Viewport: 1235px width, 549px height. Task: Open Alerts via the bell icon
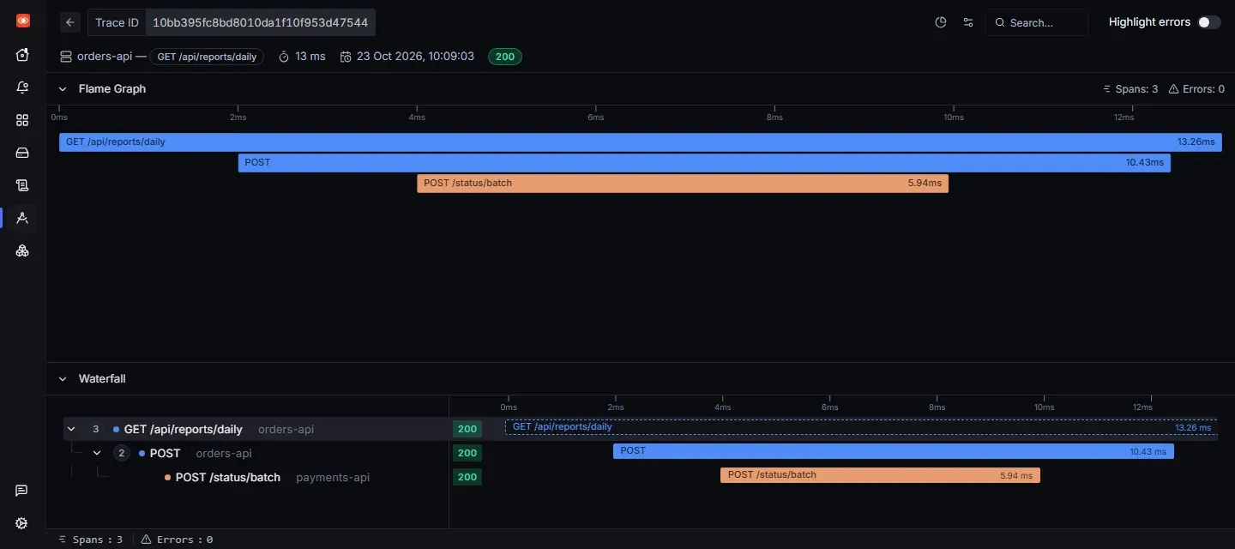(x=22, y=87)
